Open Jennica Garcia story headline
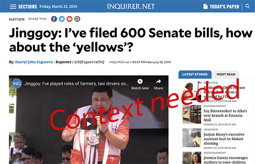This screenshot has height=164, width=255. pyautogui.click(x=226, y=160)
